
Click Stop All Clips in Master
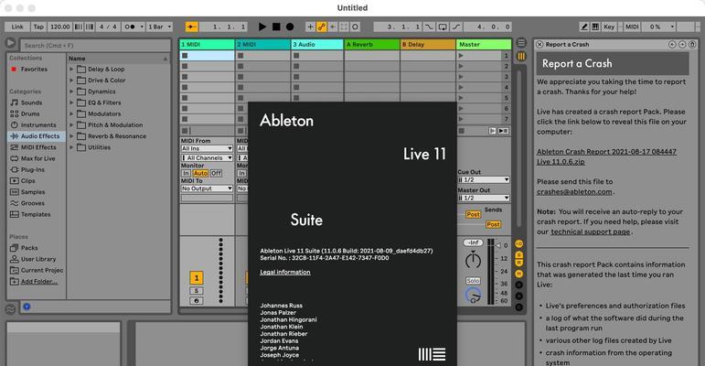pos(461,131)
